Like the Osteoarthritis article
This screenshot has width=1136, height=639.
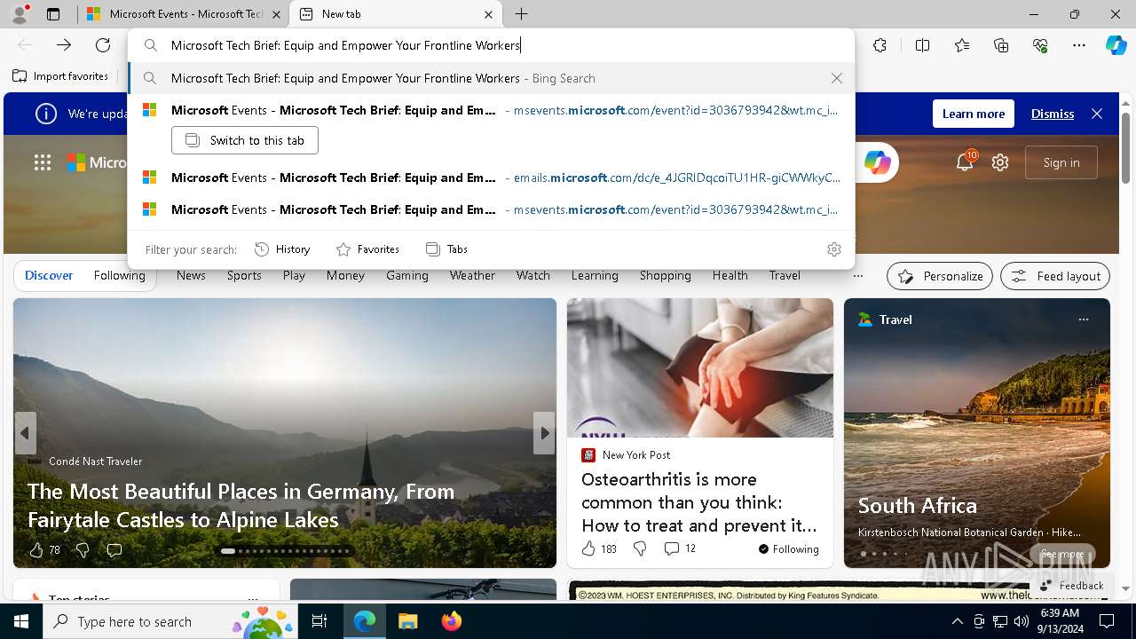click(x=599, y=548)
